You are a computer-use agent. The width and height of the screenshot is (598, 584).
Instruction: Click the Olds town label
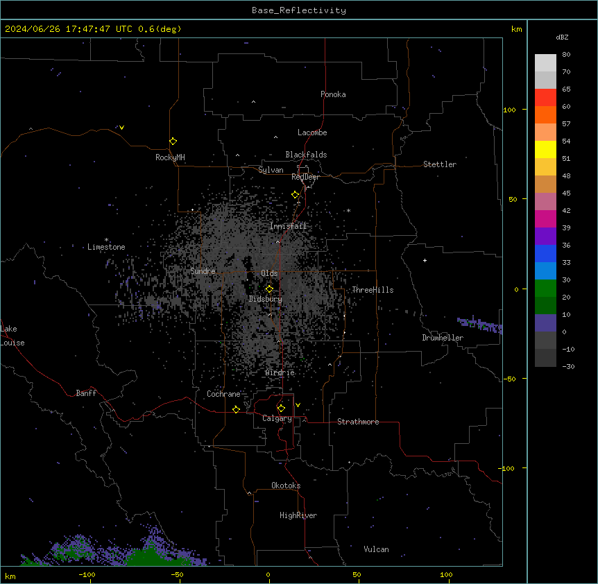(x=269, y=273)
